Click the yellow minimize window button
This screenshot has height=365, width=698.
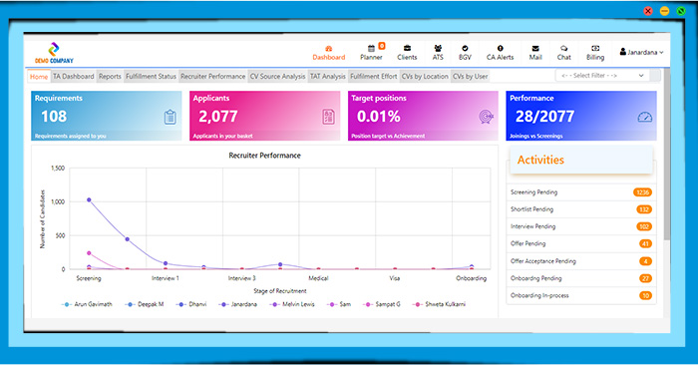tap(664, 11)
